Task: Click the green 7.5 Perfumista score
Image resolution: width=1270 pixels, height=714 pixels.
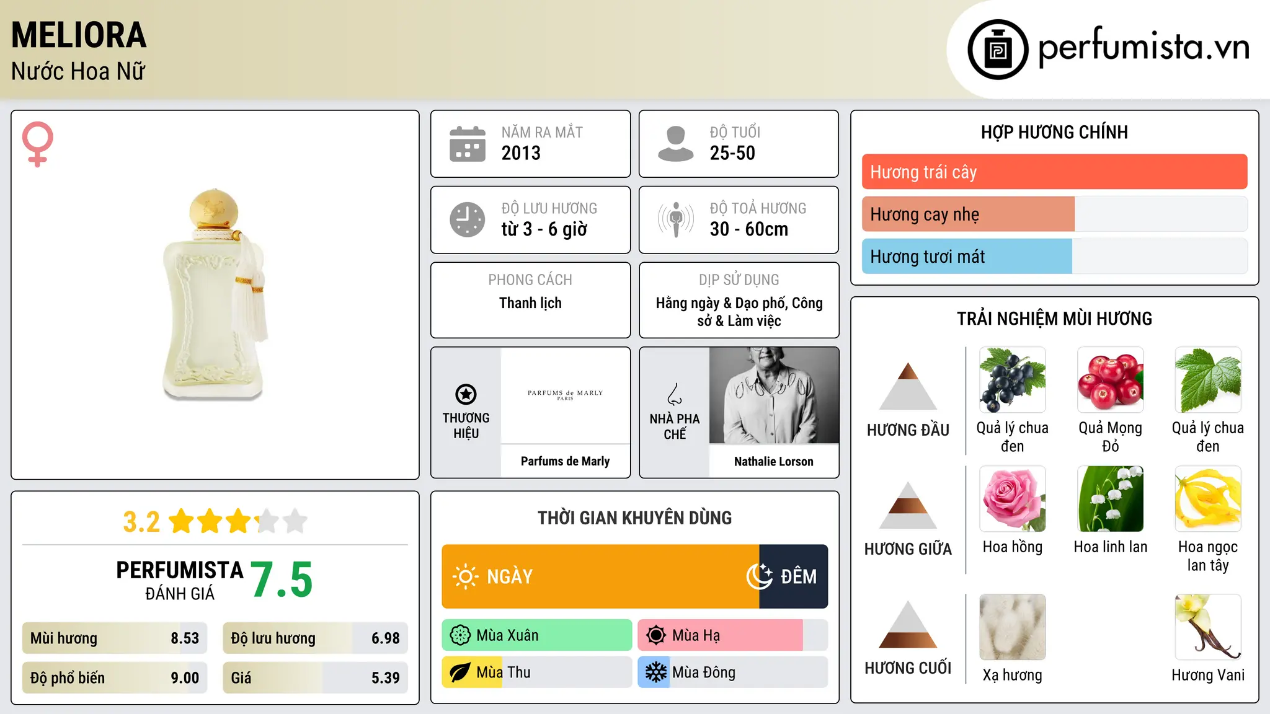Action: (x=282, y=580)
